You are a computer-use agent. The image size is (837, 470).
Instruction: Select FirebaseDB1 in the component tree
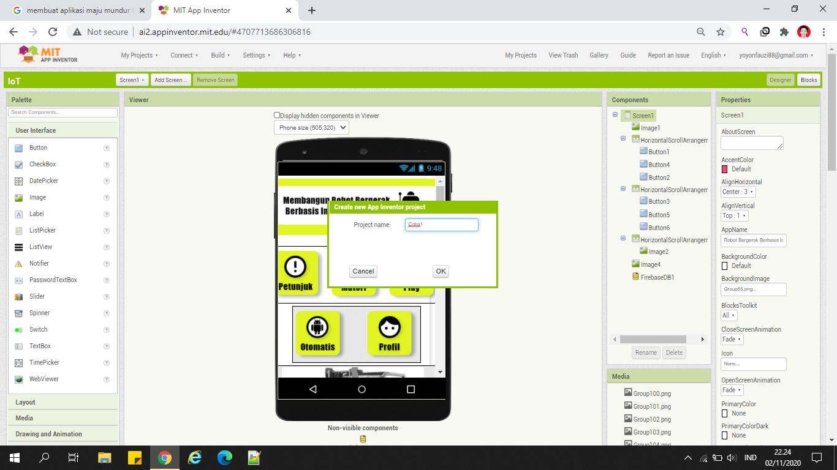[657, 277]
